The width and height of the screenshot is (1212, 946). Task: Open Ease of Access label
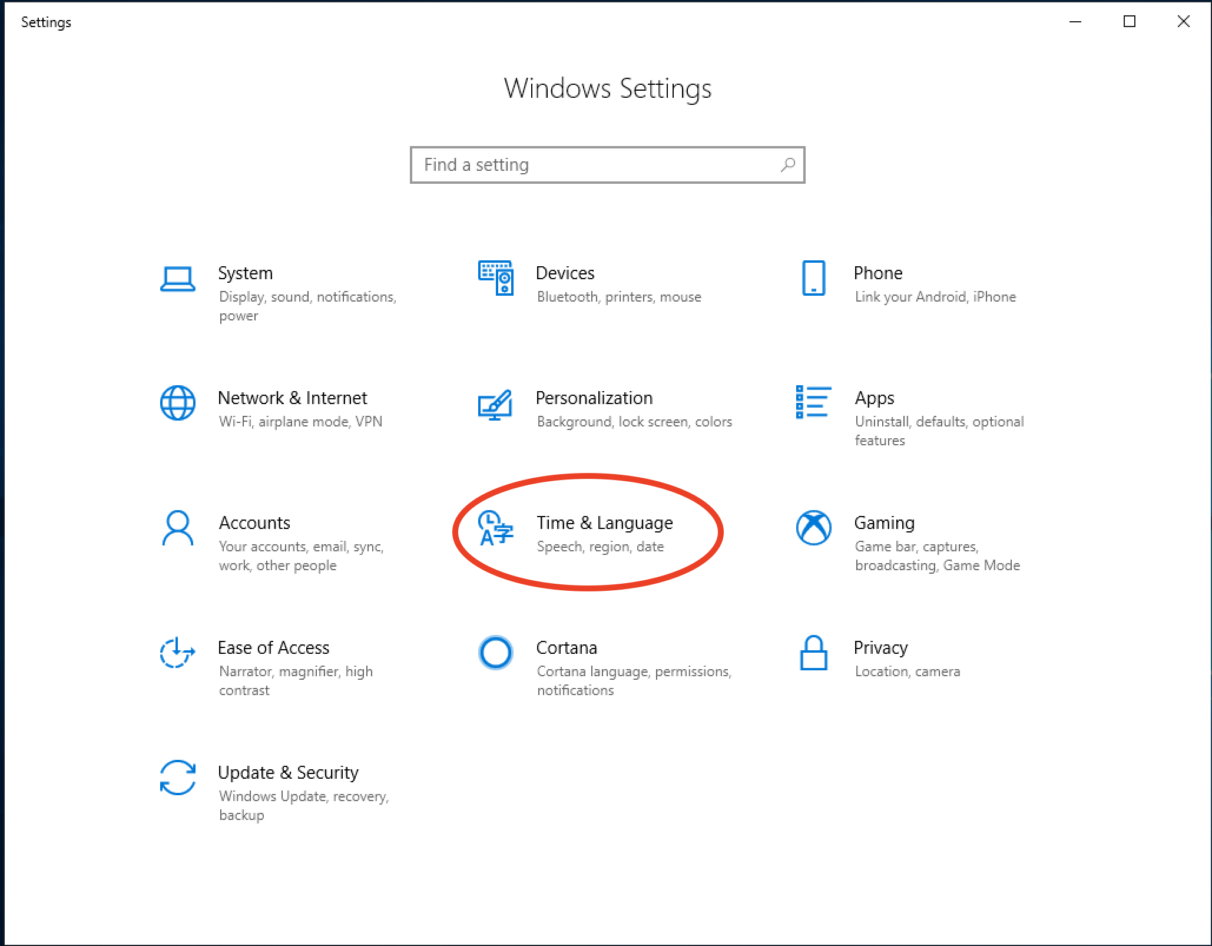pos(273,647)
